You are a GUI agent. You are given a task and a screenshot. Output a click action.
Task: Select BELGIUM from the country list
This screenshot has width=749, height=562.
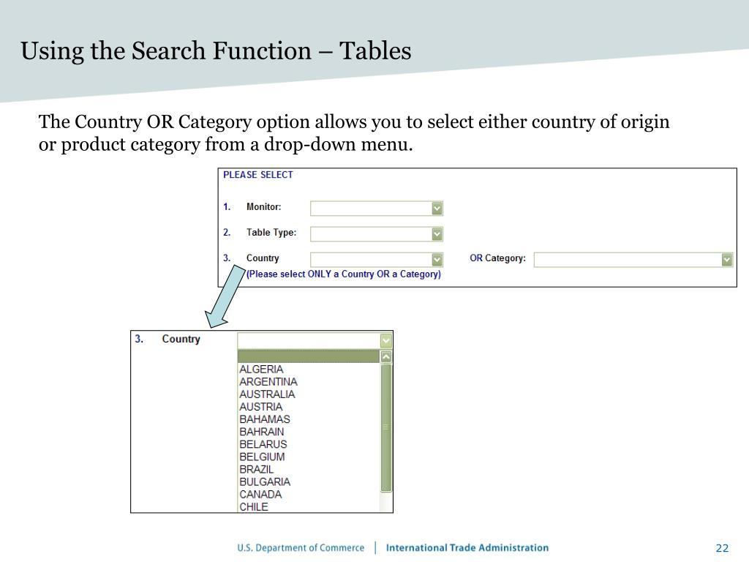pyautogui.click(x=309, y=457)
